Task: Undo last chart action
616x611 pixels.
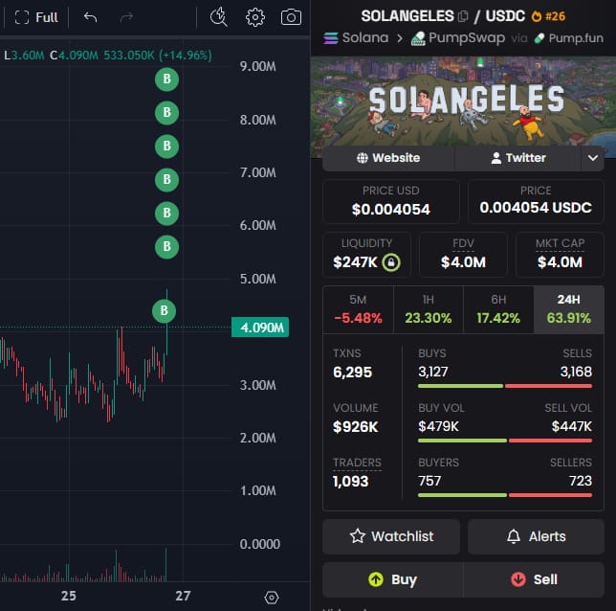Action: 90,17
